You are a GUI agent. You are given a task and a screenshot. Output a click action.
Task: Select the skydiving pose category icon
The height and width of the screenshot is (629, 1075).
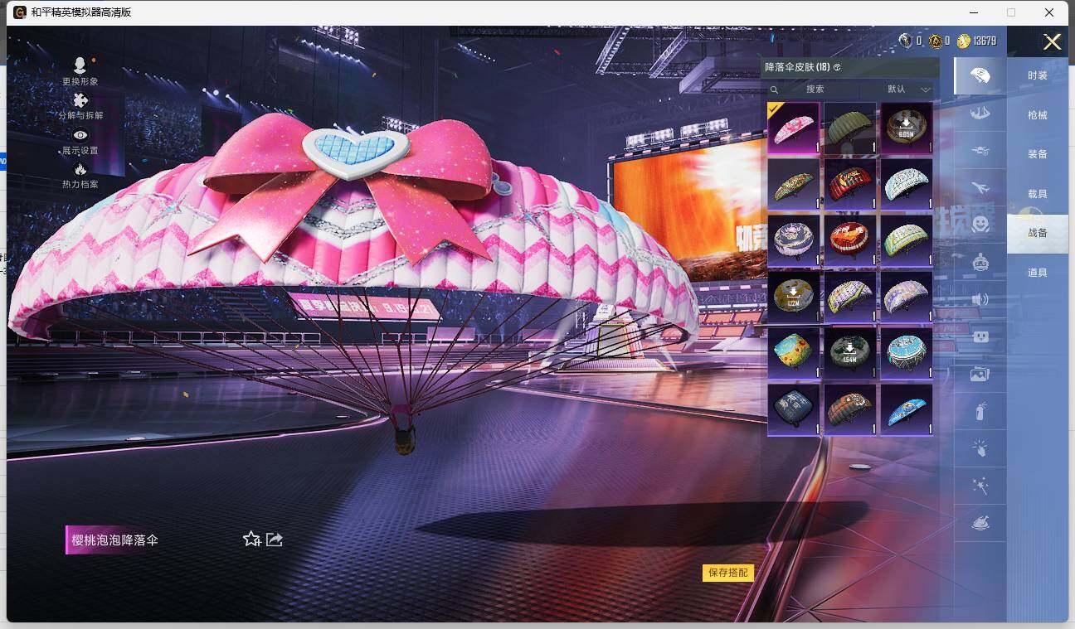click(980, 114)
